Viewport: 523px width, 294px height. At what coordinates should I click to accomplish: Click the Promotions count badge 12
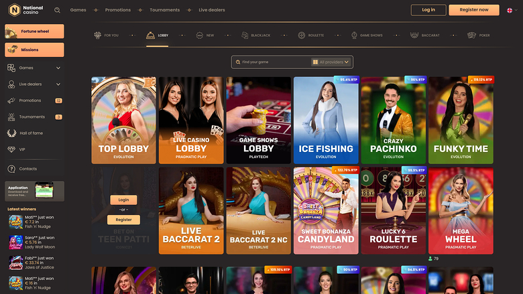[58, 100]
